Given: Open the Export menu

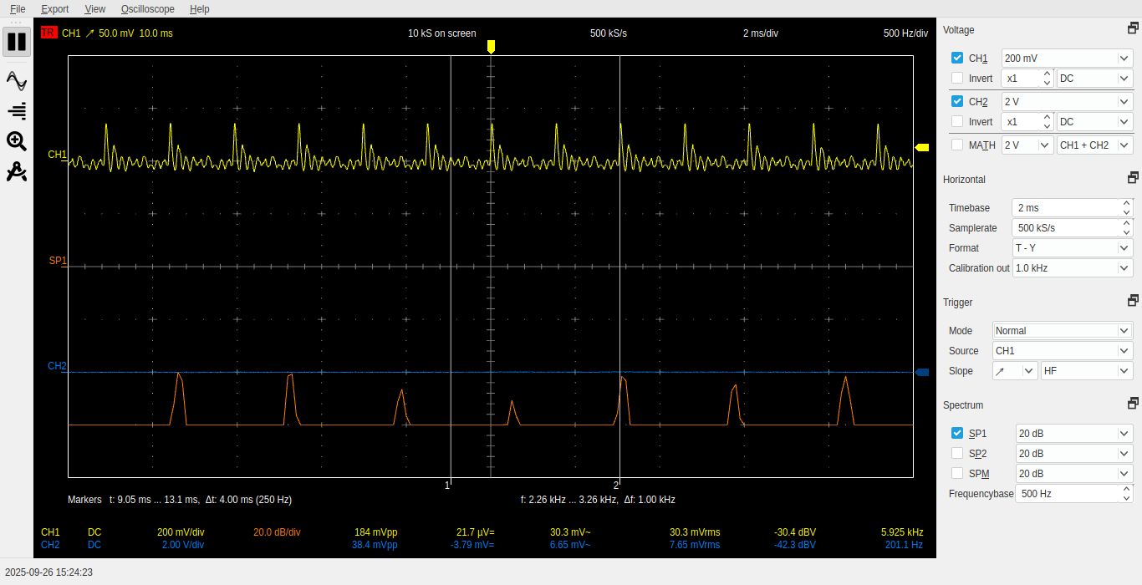Looking at the screenshot, I should [55, 9].
